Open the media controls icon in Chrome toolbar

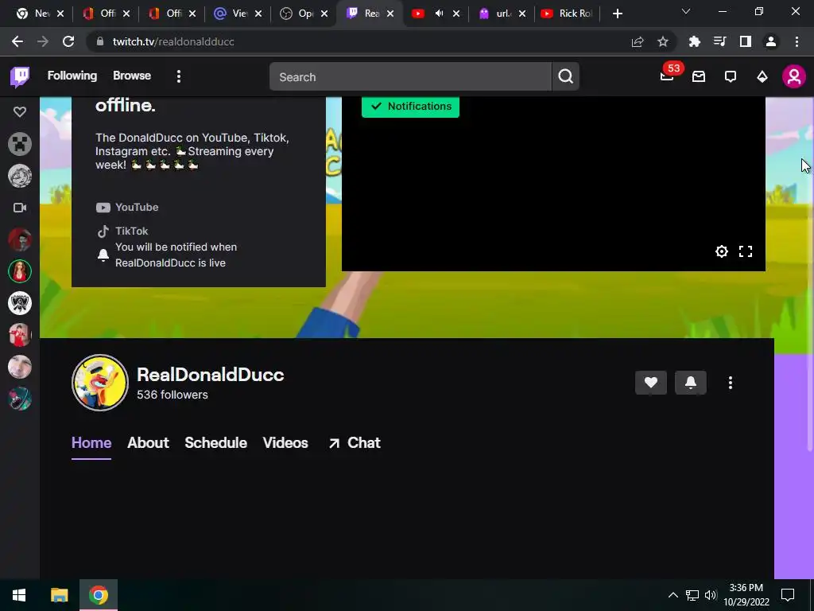[719, 41]
